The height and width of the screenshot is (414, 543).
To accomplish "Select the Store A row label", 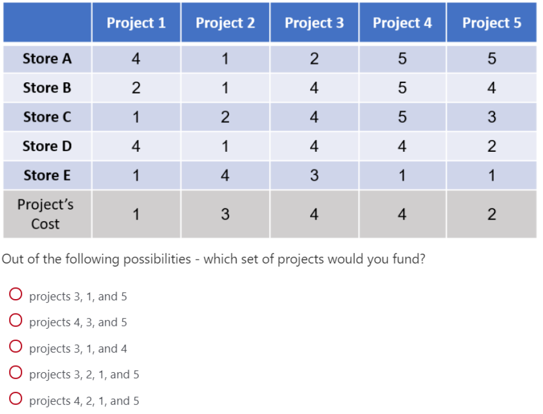I will click(47, 59).
